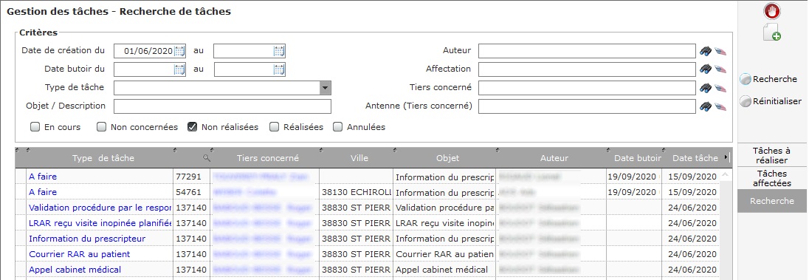809x280 pixels.
Task: Click the sort arrows left of Ville header
Action: pyautogui.click(x=322, y=150)
